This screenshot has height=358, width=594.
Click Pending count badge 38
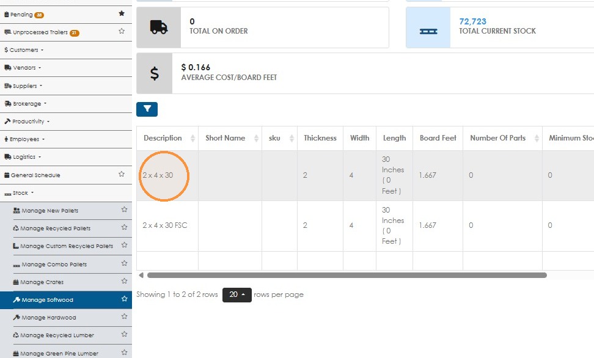pyautogui.click(x=39, y=15)
